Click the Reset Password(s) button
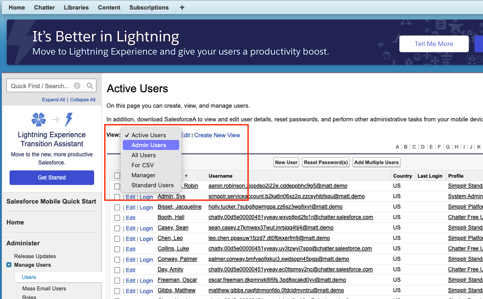The width and height of the screenshot is (483, 299). [326, 162]
